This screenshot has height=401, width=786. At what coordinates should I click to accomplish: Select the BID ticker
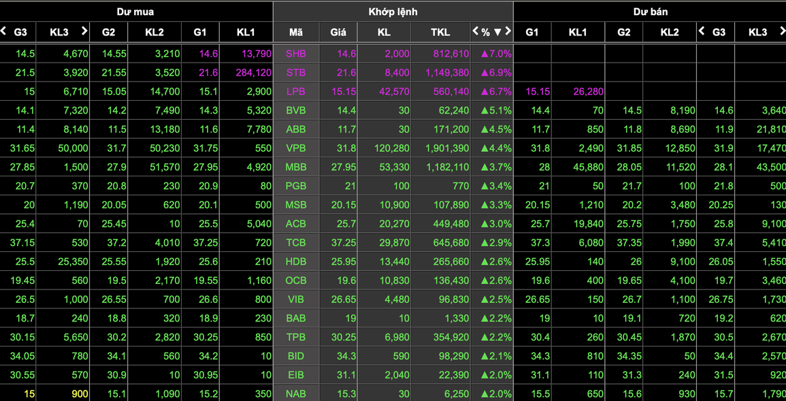click(296, 356)
